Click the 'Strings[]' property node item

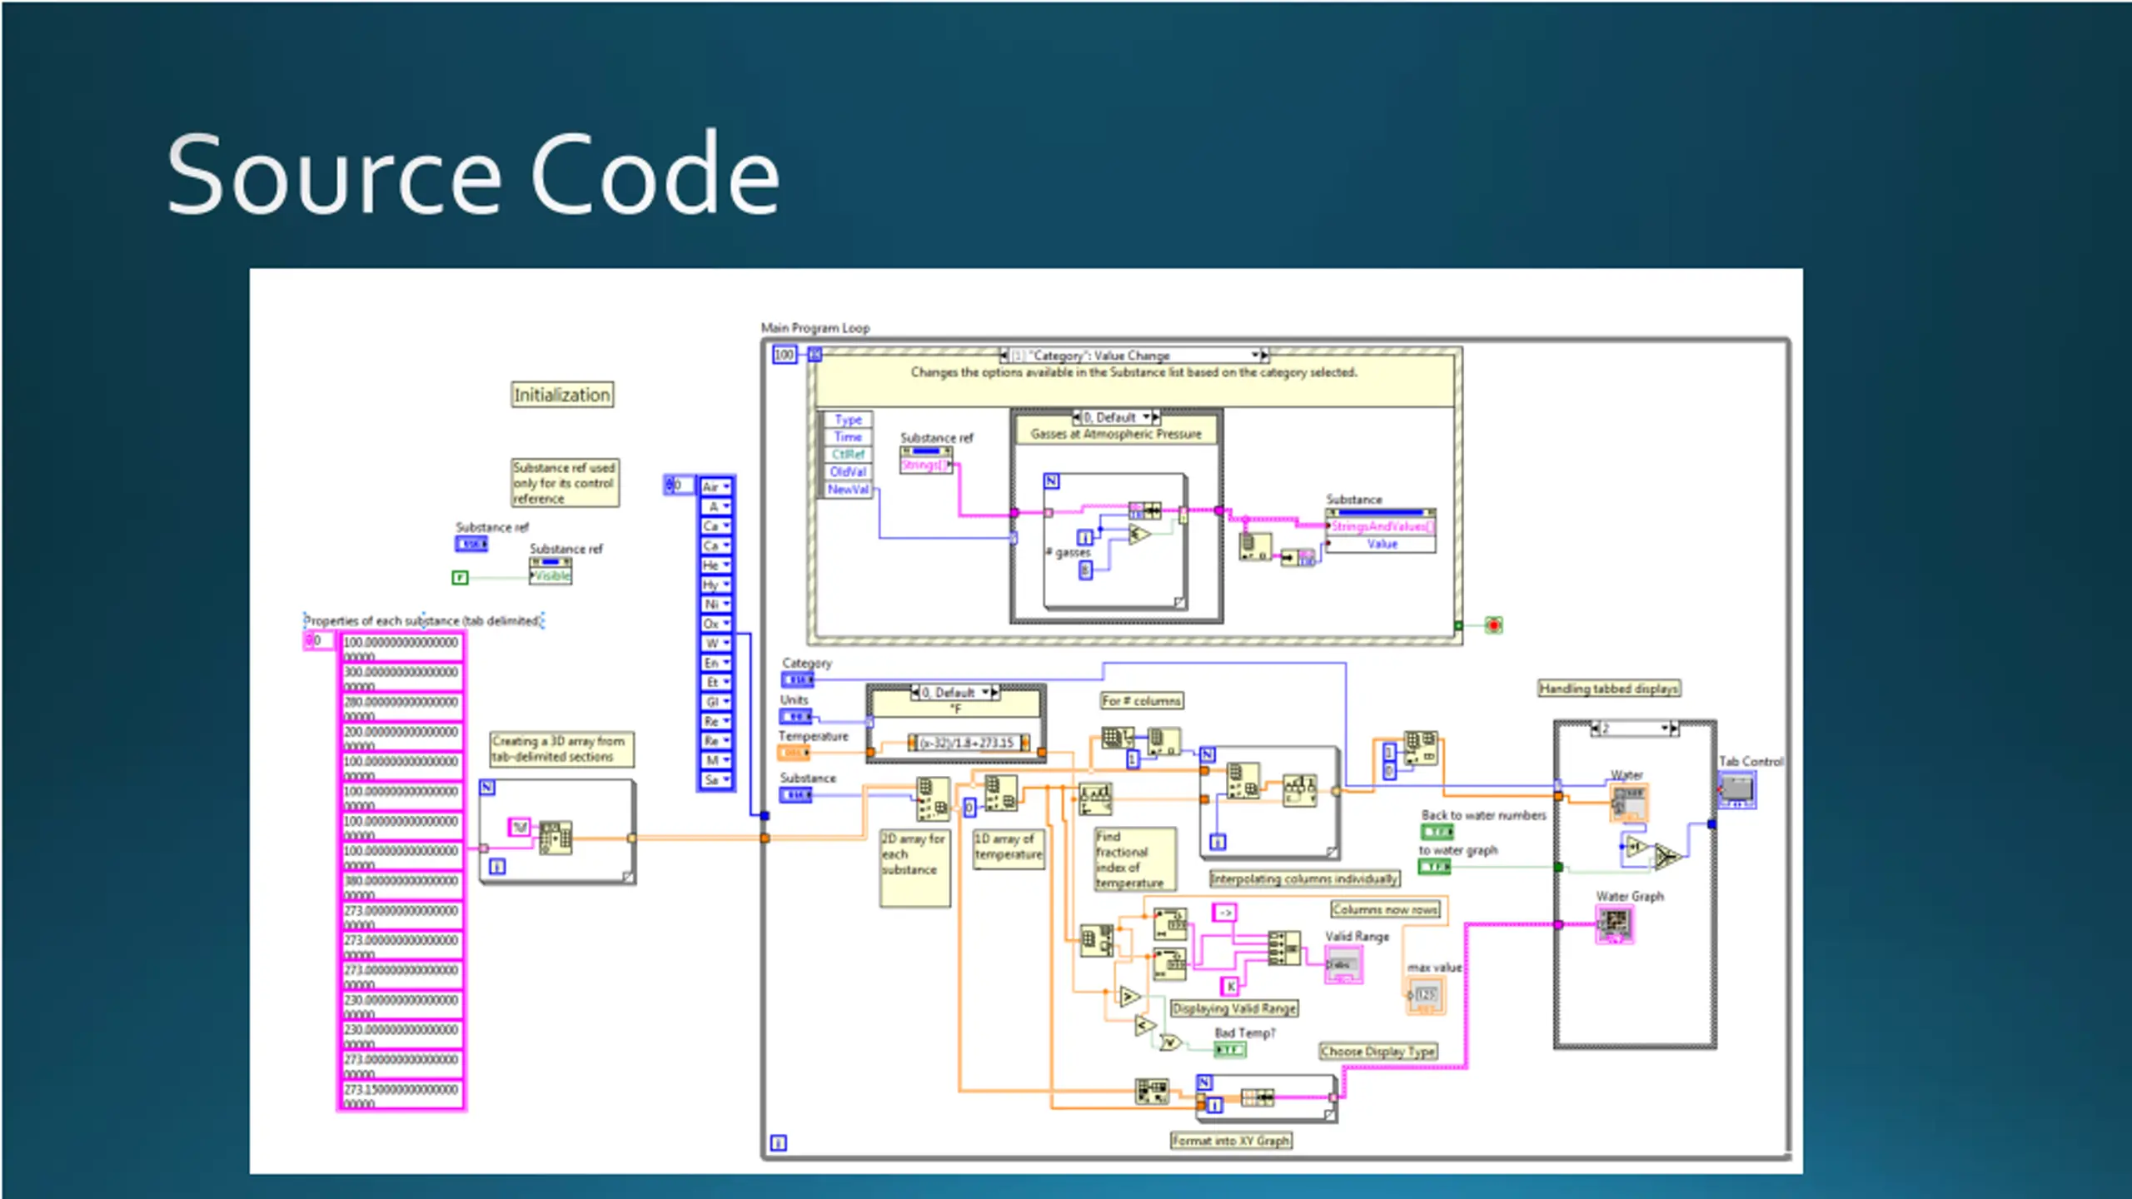(926, 465)
